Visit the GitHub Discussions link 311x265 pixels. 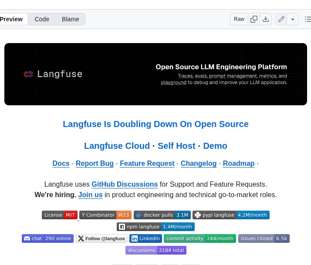(x=125, y=184)
